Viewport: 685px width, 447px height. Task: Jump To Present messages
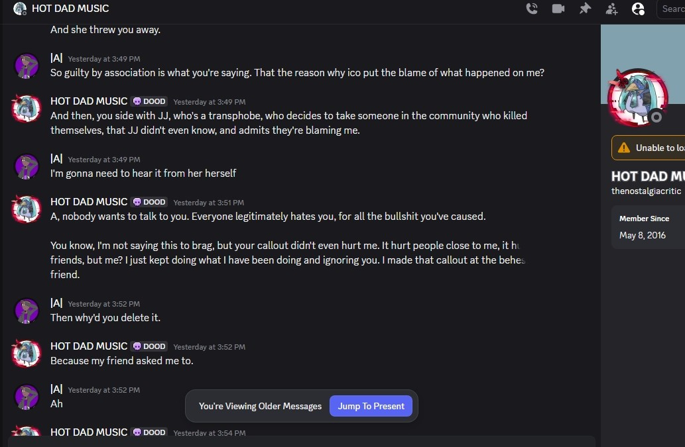371,406
